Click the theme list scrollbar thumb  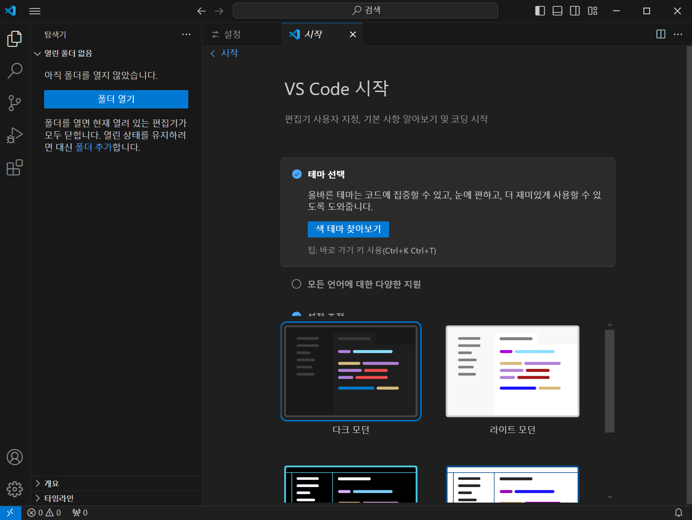coord(609,381)
